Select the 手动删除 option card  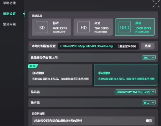[x=126, y=75]
